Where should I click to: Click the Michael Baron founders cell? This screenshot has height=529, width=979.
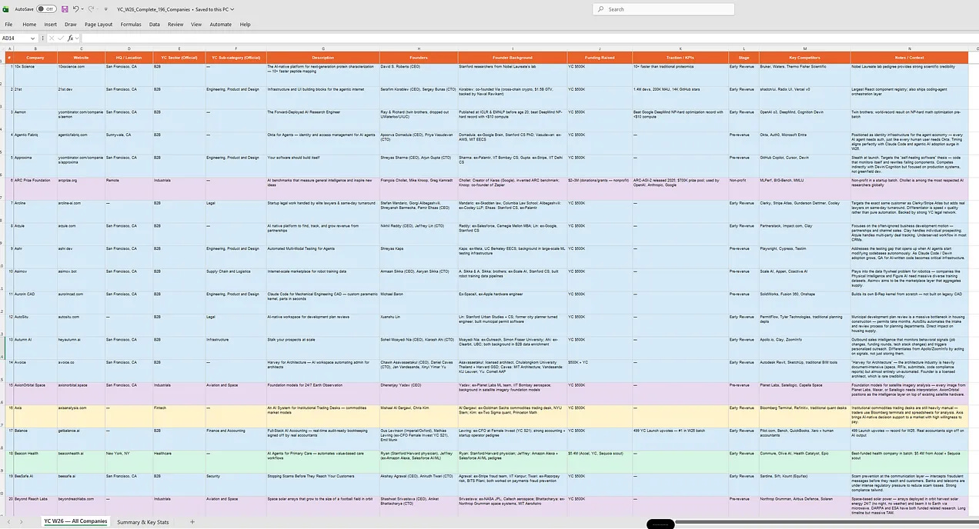[x=419, y=302]
